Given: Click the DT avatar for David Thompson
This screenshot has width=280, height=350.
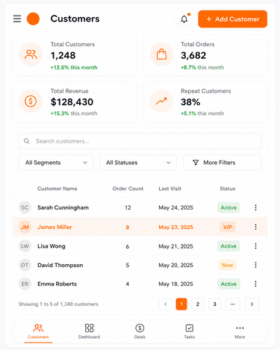Looking at the screenshot, I should [25, 265].
